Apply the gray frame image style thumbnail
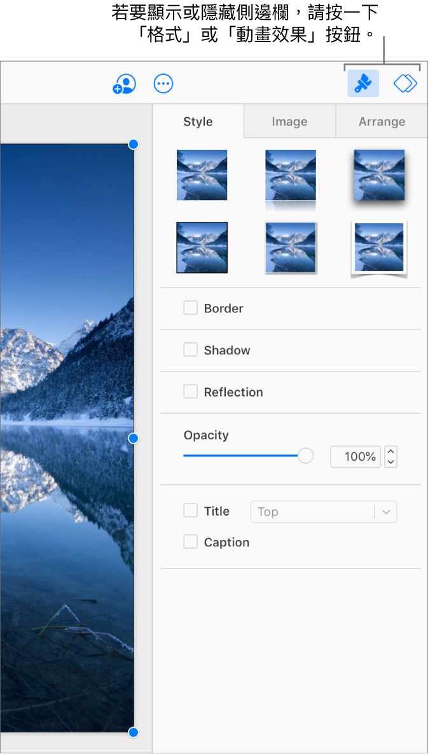 tap(291, 248)
